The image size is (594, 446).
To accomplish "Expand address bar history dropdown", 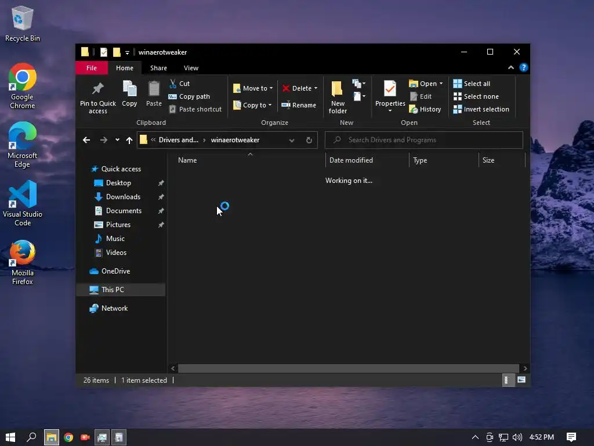I will (292, 140).
